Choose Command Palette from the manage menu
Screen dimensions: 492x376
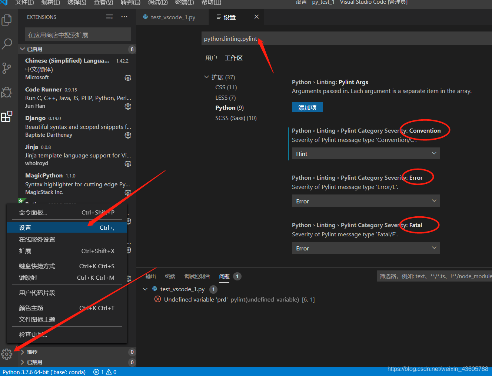tap(67, 212)
